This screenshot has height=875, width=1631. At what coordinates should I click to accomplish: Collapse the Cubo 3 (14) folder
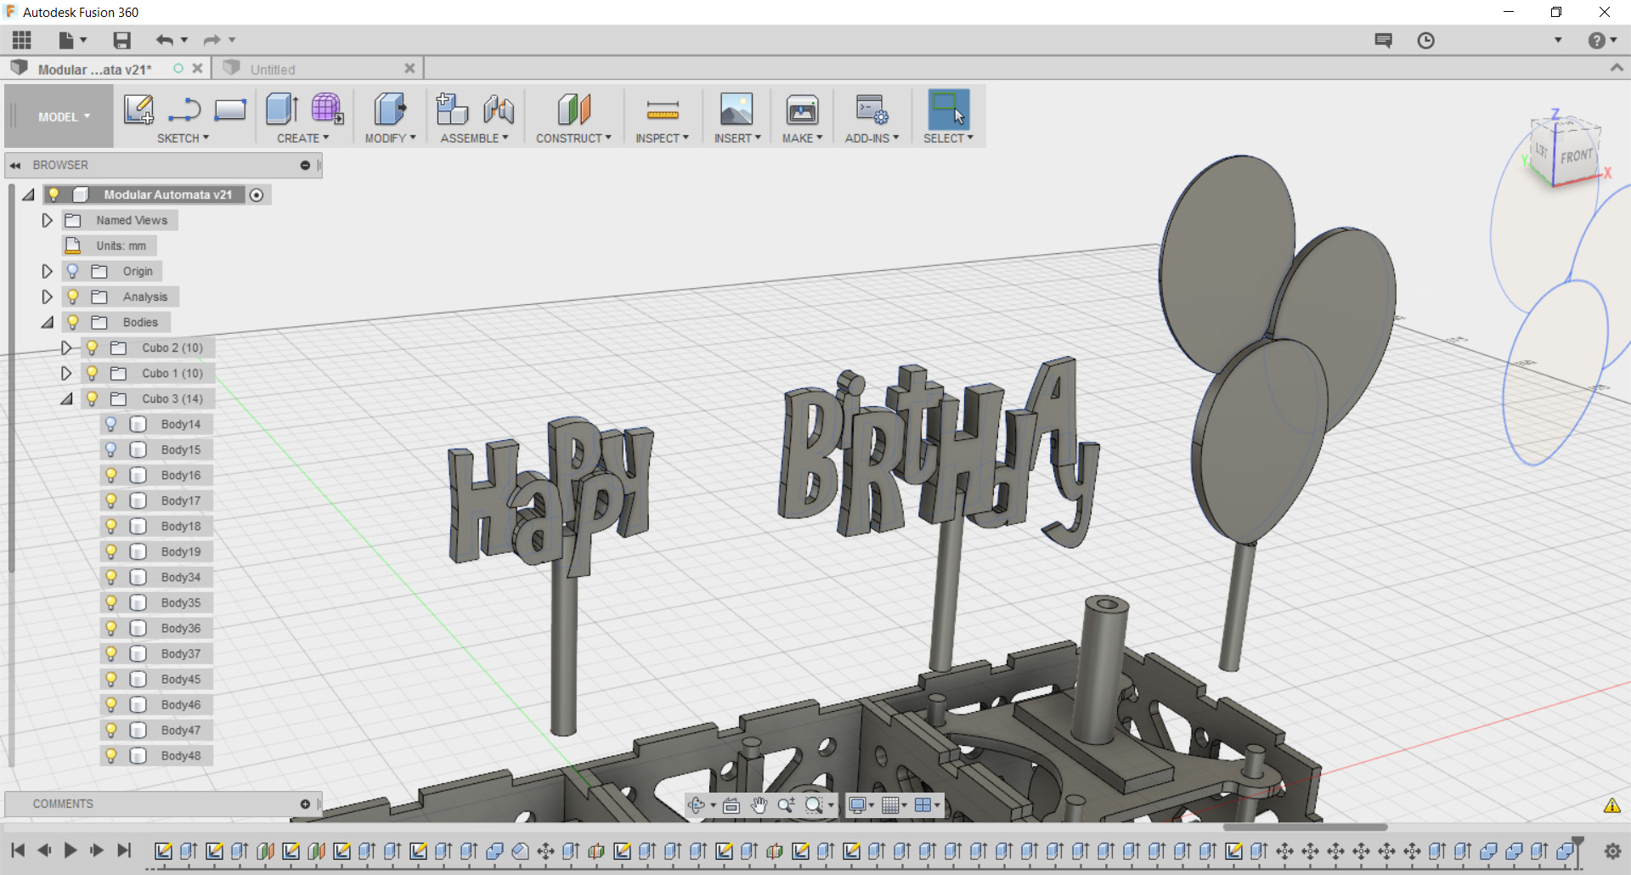(66, 398)
